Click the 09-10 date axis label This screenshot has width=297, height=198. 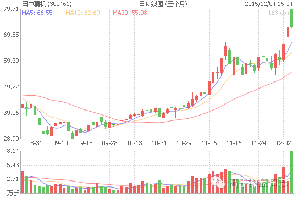pos(61,143)
